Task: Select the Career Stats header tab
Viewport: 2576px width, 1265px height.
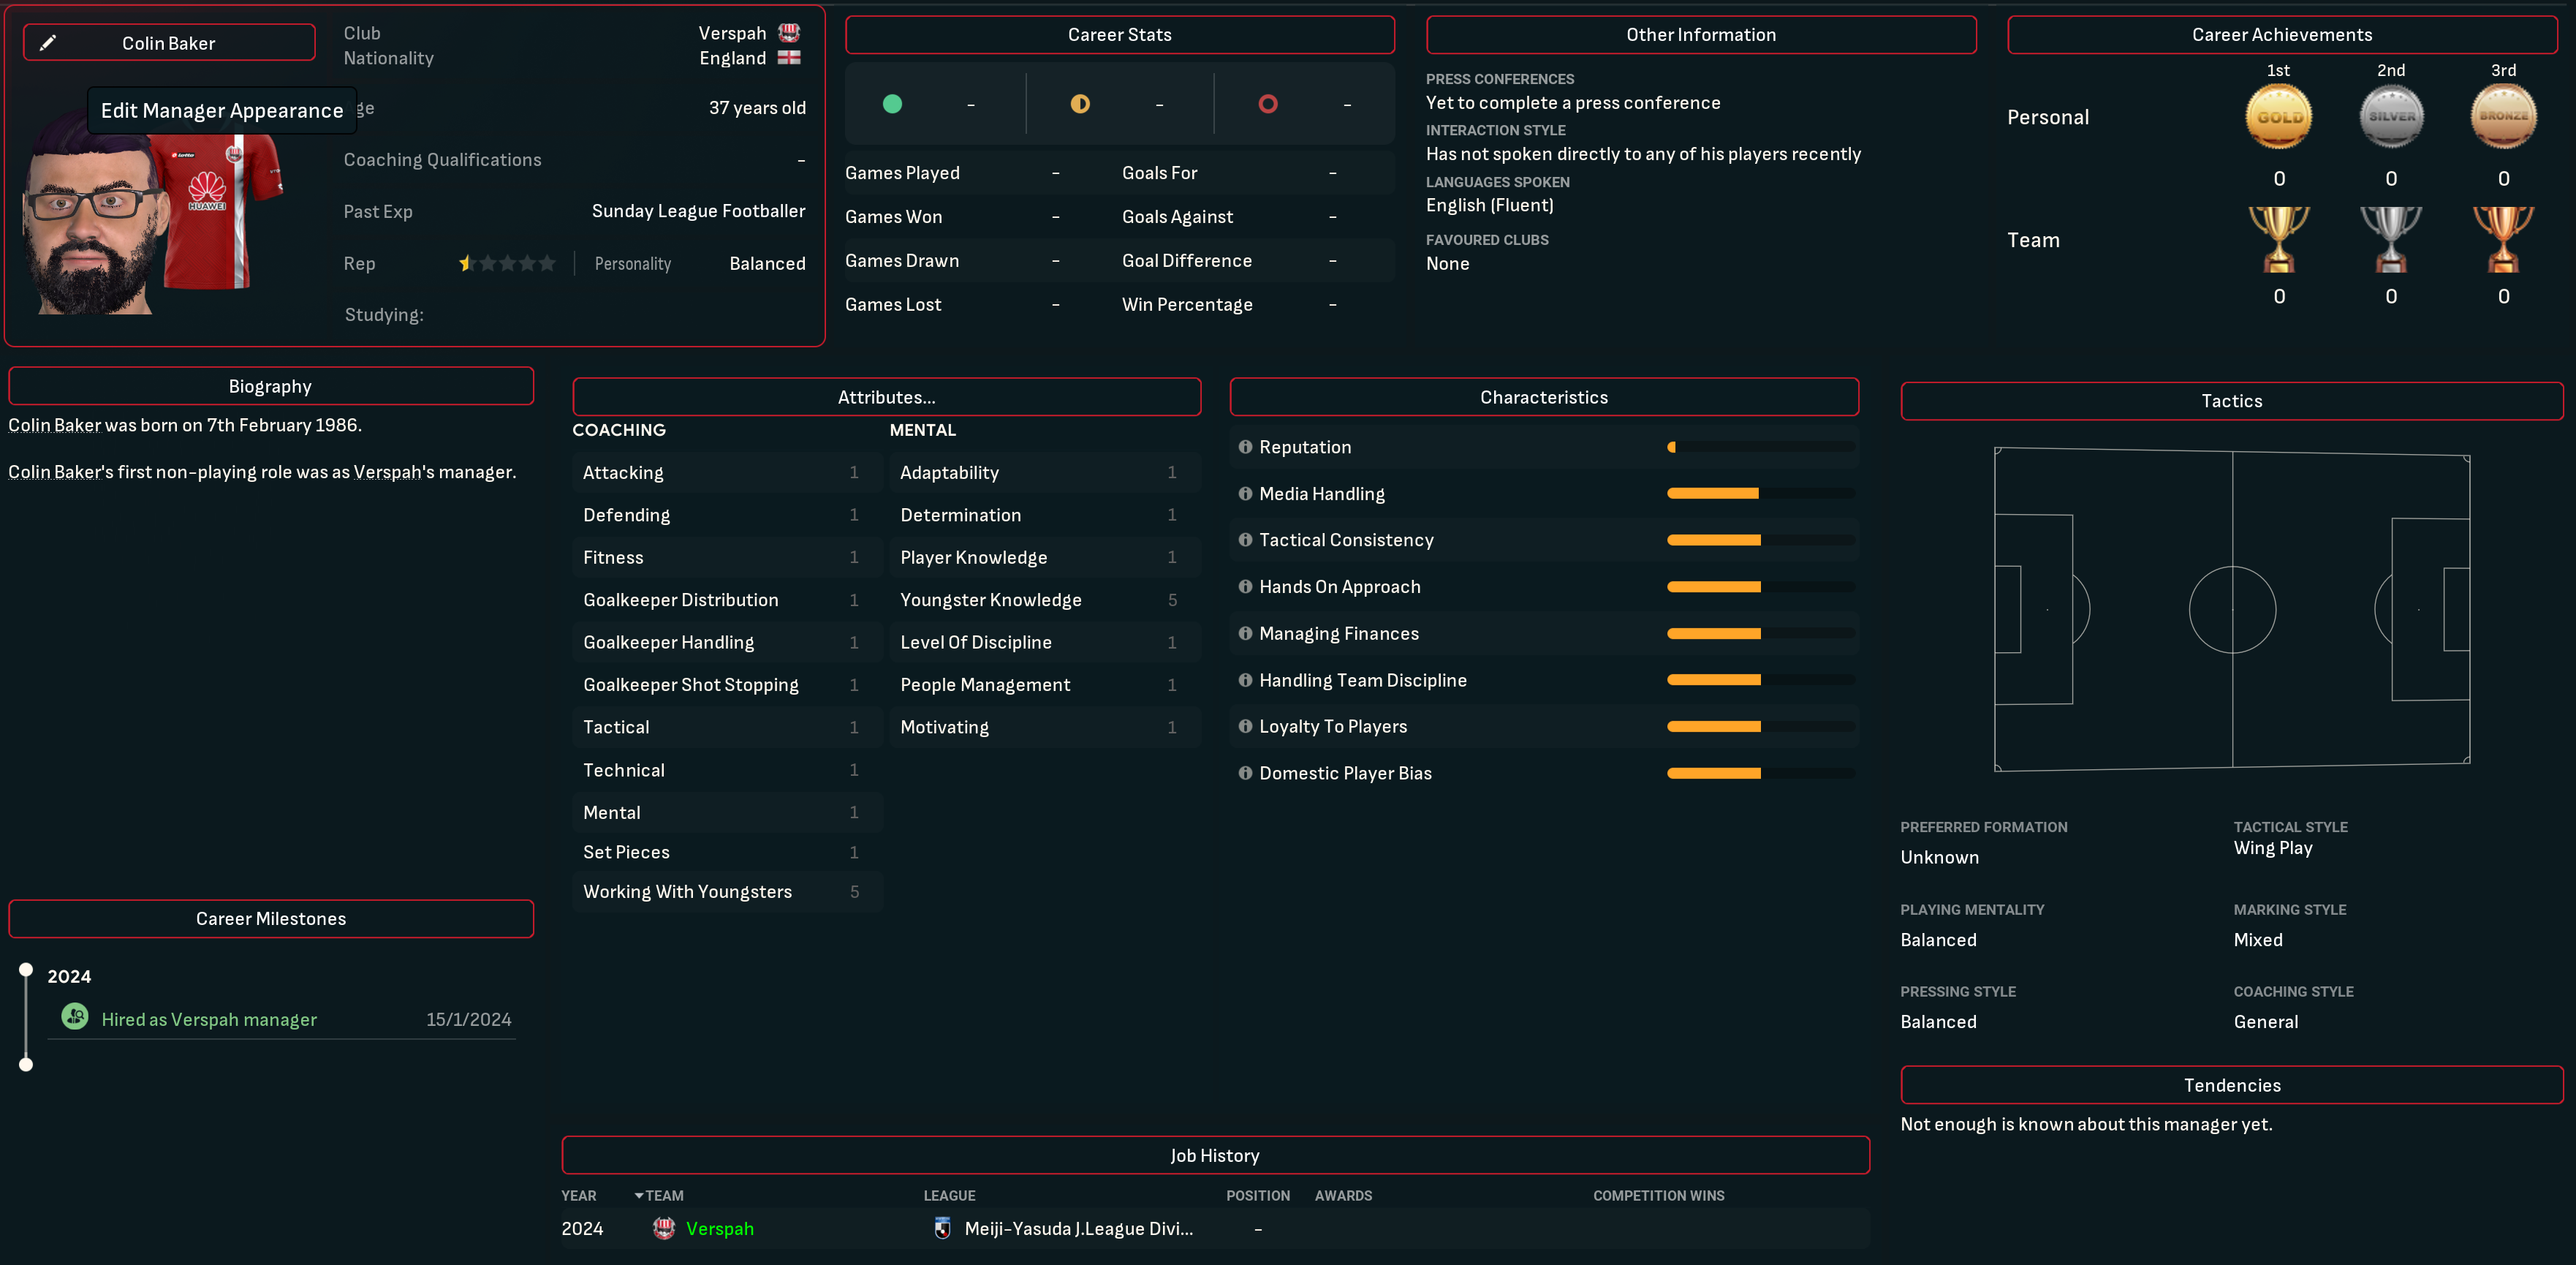Action: 1119,35
